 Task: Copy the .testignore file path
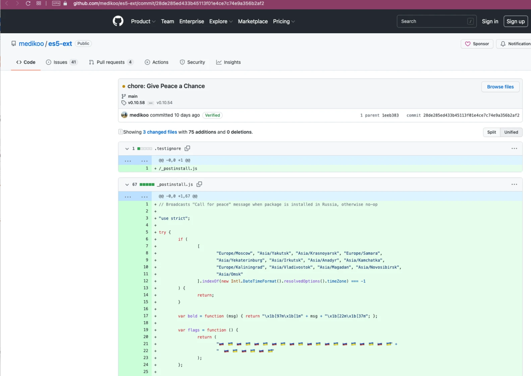[187, 148]
